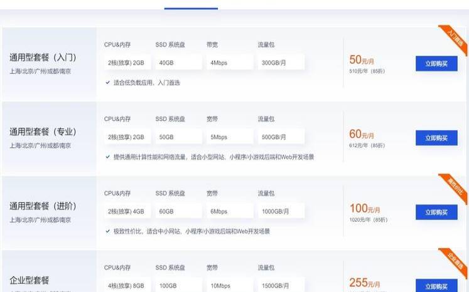Click 极致性价比，适合中小网站 description text
Screen dimensions: 469x292
pos(191,231)
